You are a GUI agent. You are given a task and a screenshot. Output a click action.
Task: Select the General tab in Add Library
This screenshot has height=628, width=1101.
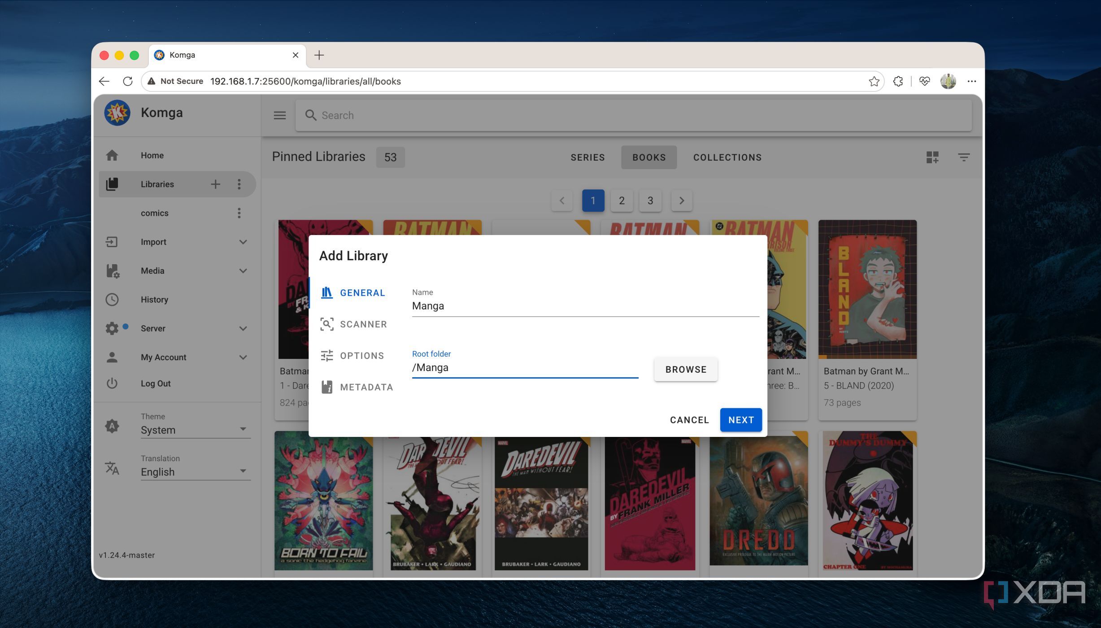[354, 292]
